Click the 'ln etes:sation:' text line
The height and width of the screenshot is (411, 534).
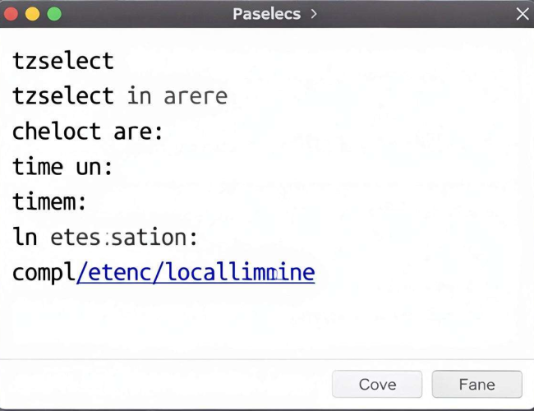click(105, 237)
